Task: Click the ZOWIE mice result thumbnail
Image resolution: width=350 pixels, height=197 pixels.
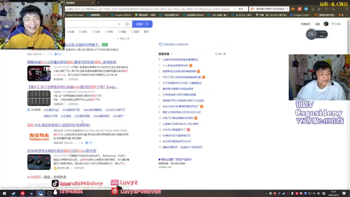Action: [39, 162]
